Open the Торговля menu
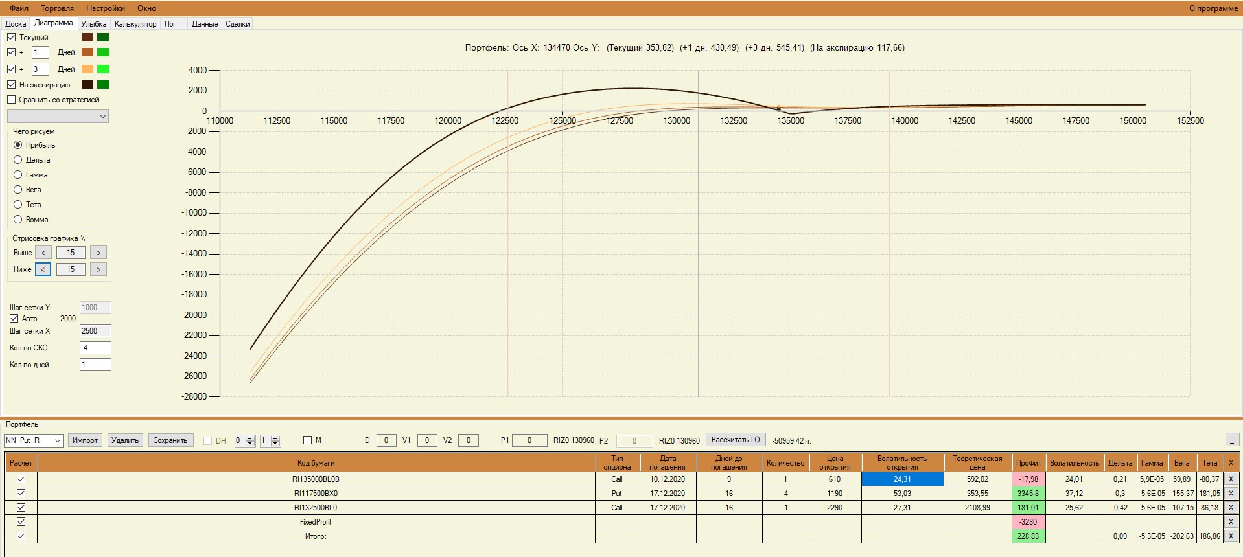 click(57, 8)
